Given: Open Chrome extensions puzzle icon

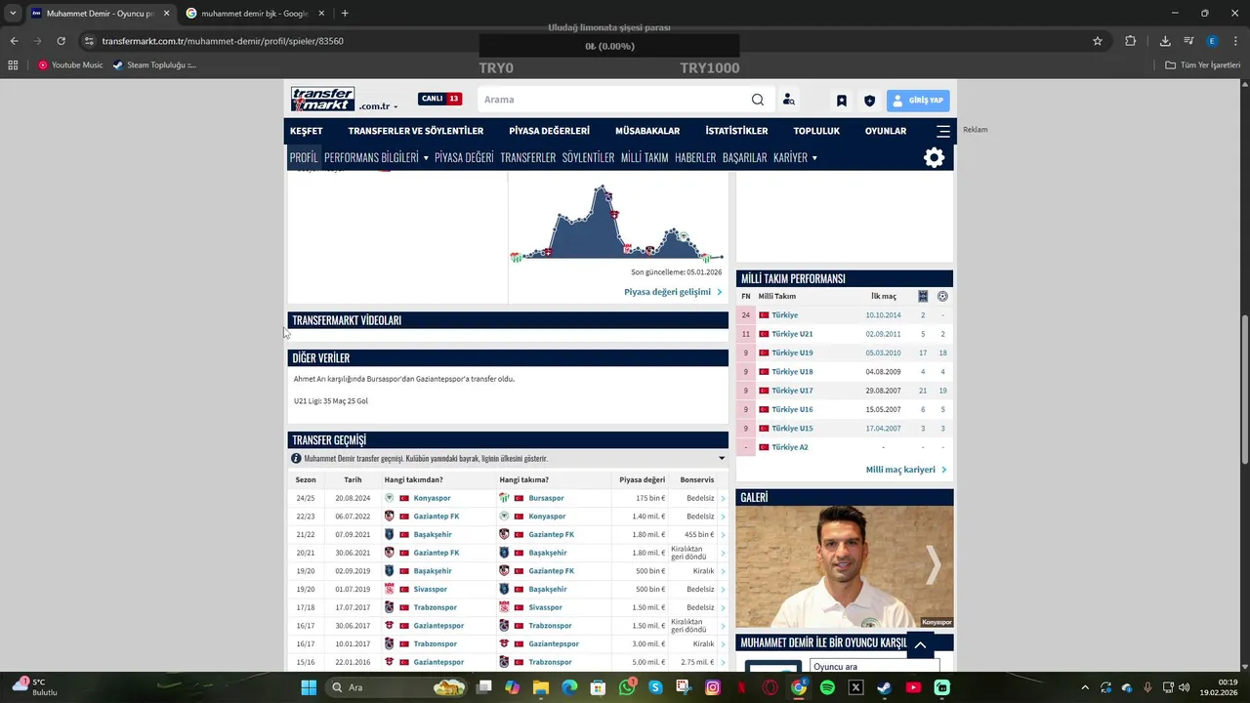Looking at the screenshot, I should coord(1131,41).
